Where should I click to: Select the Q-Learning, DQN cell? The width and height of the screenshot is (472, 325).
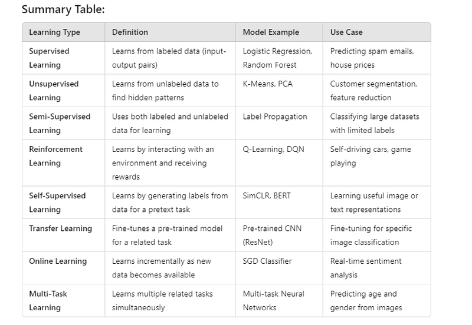273,150
